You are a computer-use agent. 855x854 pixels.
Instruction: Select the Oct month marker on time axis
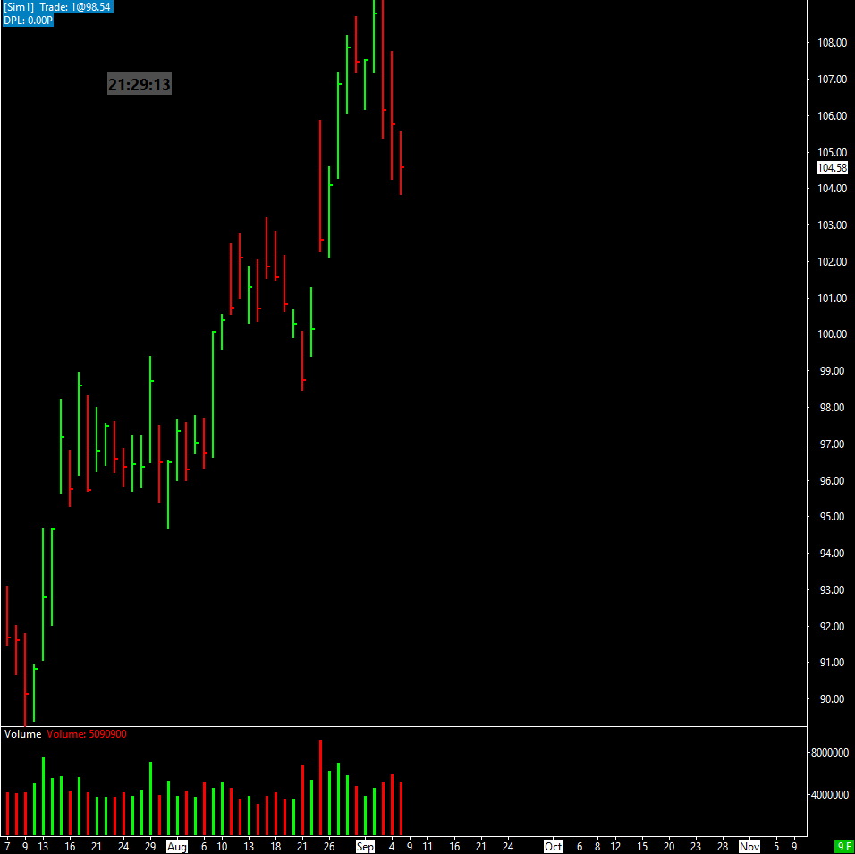[553, 847]
